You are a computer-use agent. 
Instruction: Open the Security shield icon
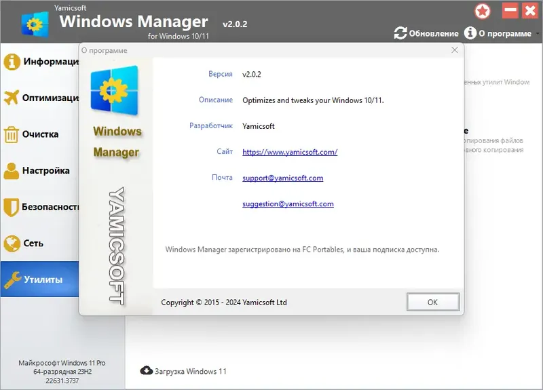click(11, 207)
